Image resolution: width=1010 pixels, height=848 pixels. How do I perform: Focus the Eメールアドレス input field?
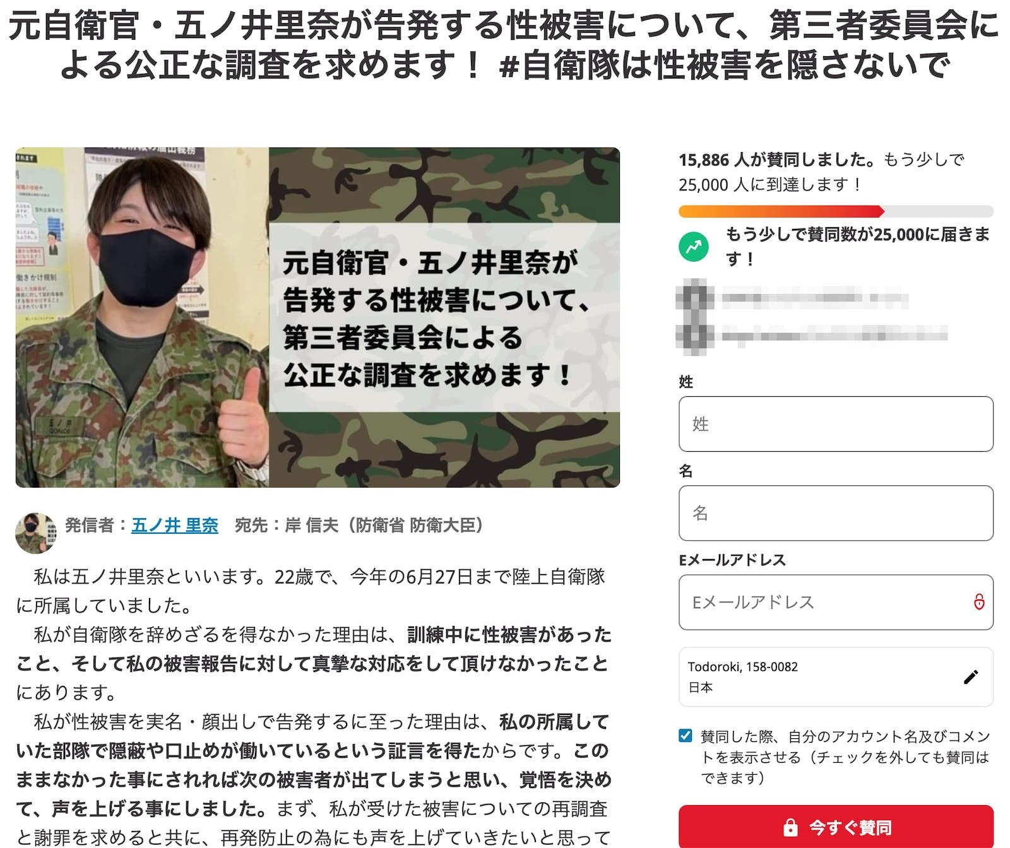(836, 602)
